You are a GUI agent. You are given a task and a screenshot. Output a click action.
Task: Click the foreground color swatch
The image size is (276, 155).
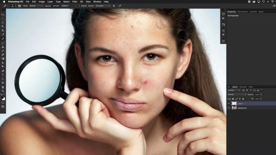(2, 97)
